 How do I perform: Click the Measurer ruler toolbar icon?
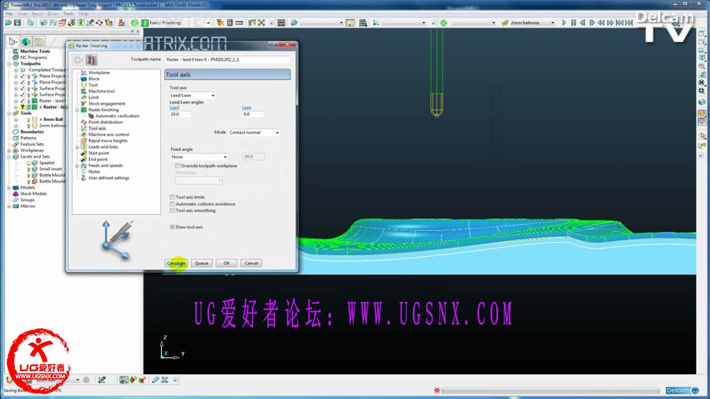(x=239, y=23)
